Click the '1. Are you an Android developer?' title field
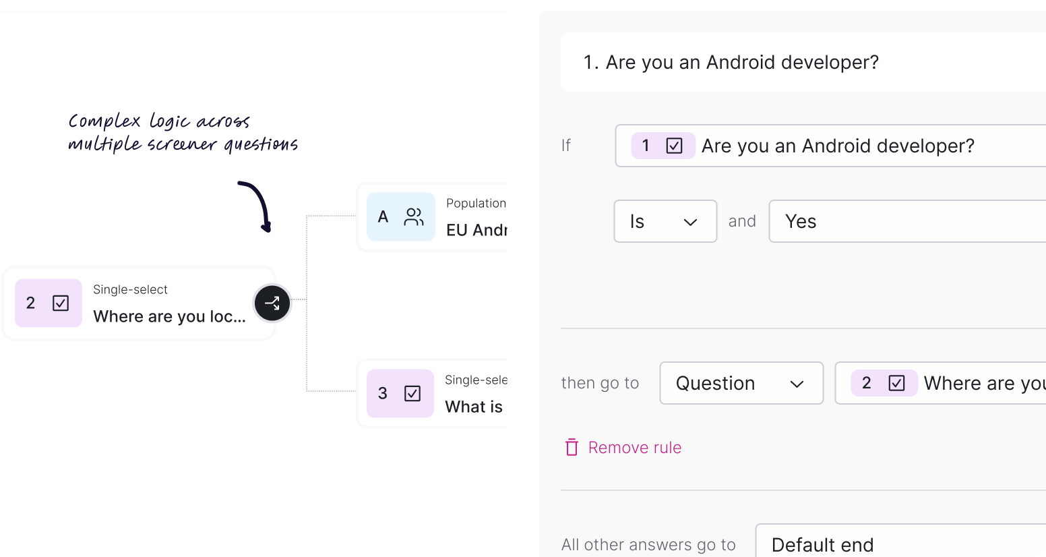Viewport: 1046px width, 557px height. point(741,62)
